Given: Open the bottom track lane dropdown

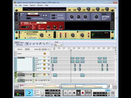Looking at the screenshot, I should click(x=40, y=80).
